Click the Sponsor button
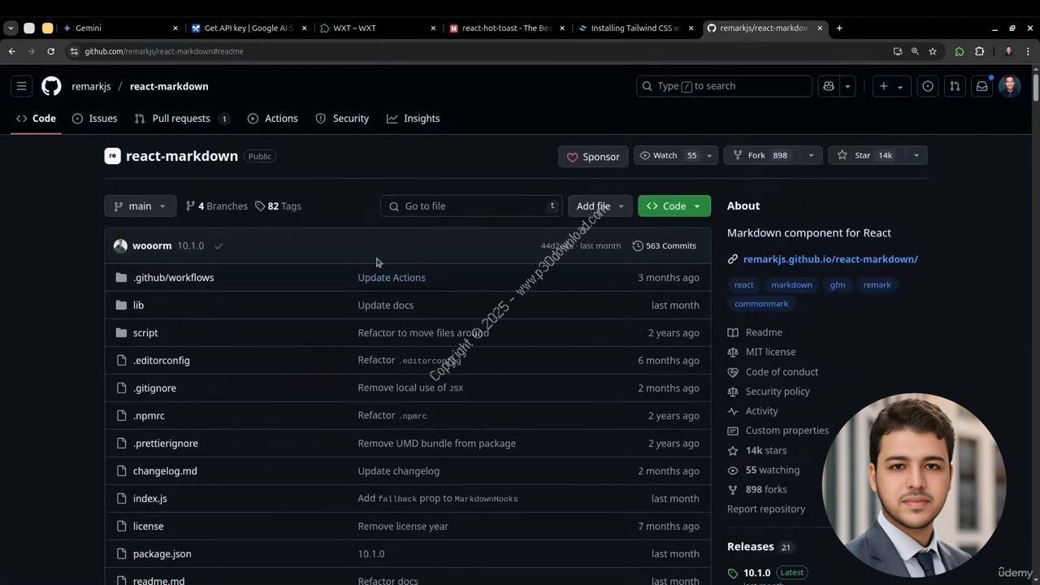 pyautogui.click(x=593, y=157)
